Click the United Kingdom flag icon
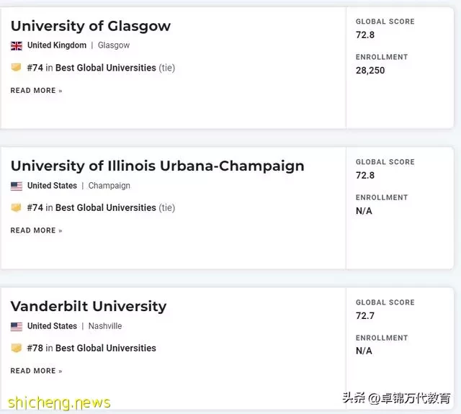The width and height of the screenshot is (461, 414). click(x=17, y=46)
